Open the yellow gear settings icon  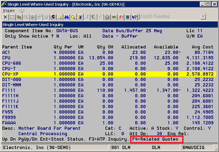[33, 17]
